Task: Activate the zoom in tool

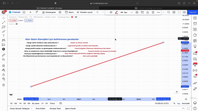Action: [x=3, y=60]
